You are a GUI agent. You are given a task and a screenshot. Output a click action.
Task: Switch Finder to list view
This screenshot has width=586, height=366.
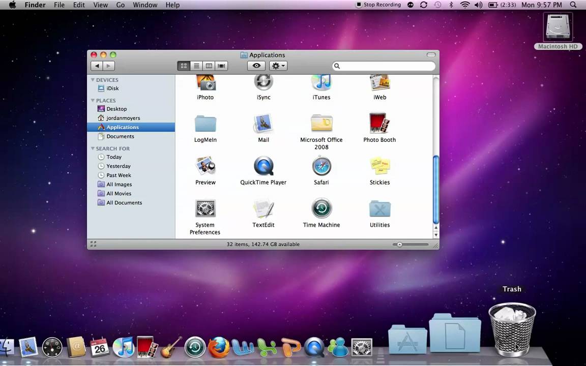tap(196, 66)
